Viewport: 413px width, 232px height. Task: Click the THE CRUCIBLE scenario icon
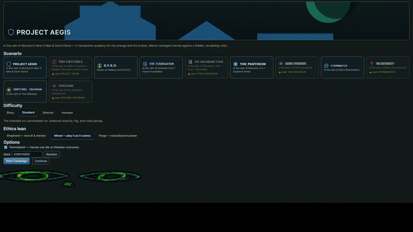point(54,62)
